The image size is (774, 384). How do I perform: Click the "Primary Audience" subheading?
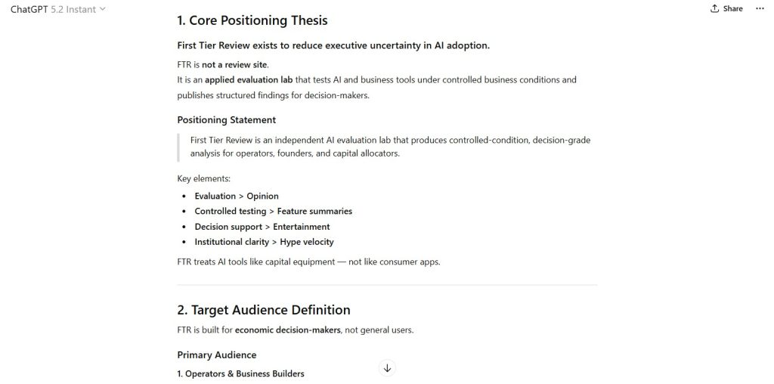point(216,355)
